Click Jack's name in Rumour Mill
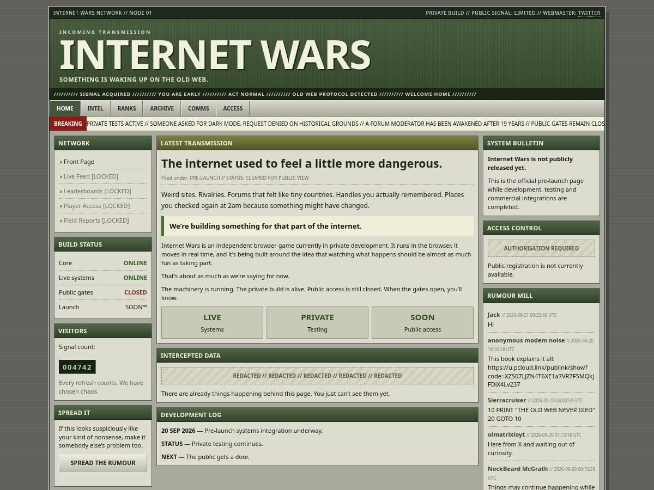This screenshot has height=490, width=654. point(494,315)
